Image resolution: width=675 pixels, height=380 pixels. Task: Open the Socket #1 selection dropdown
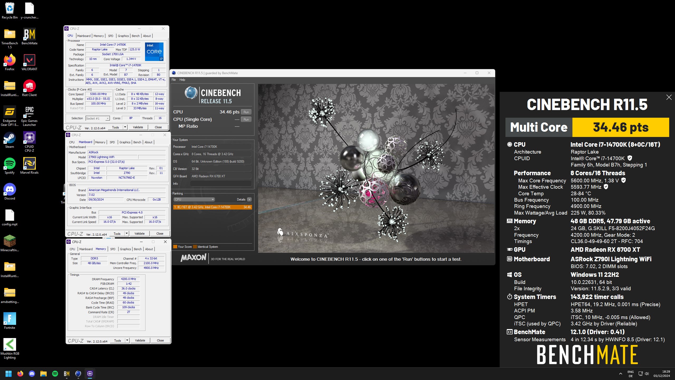[x=98, y=118]
